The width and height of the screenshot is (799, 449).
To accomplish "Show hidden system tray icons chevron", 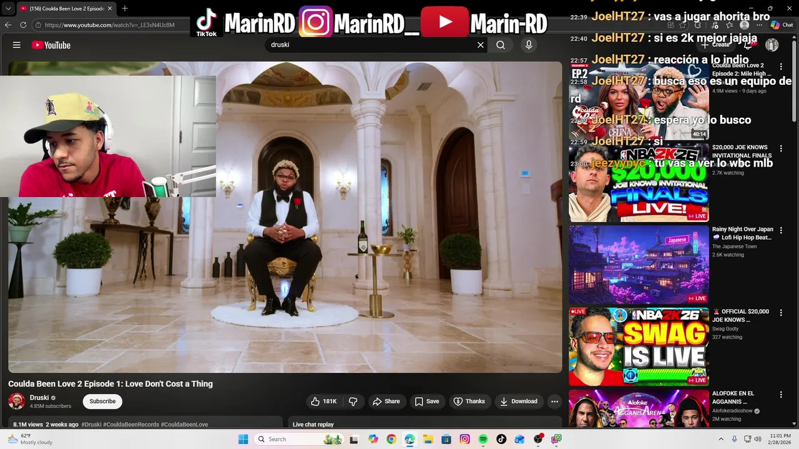I will point(722,439).
